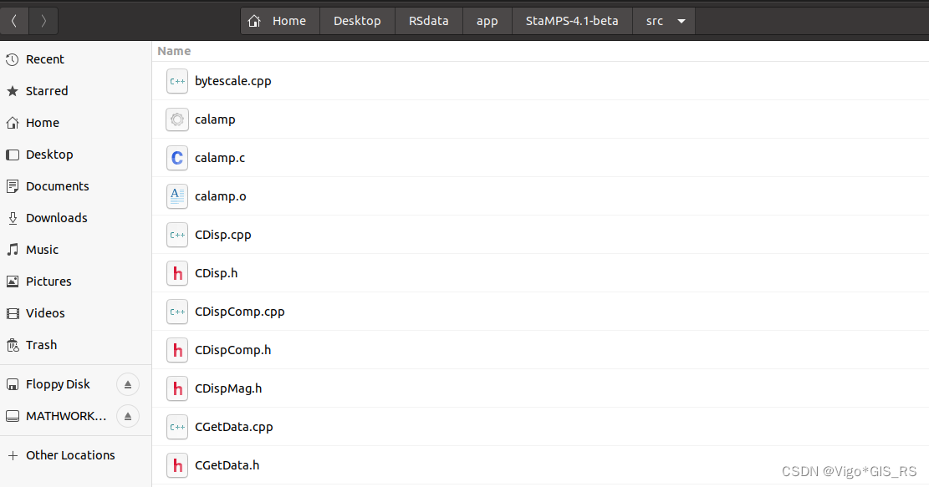Click the MATHWORK... drive icon
The height and width of the screenshot is (487, 929).
click(12, 417)
